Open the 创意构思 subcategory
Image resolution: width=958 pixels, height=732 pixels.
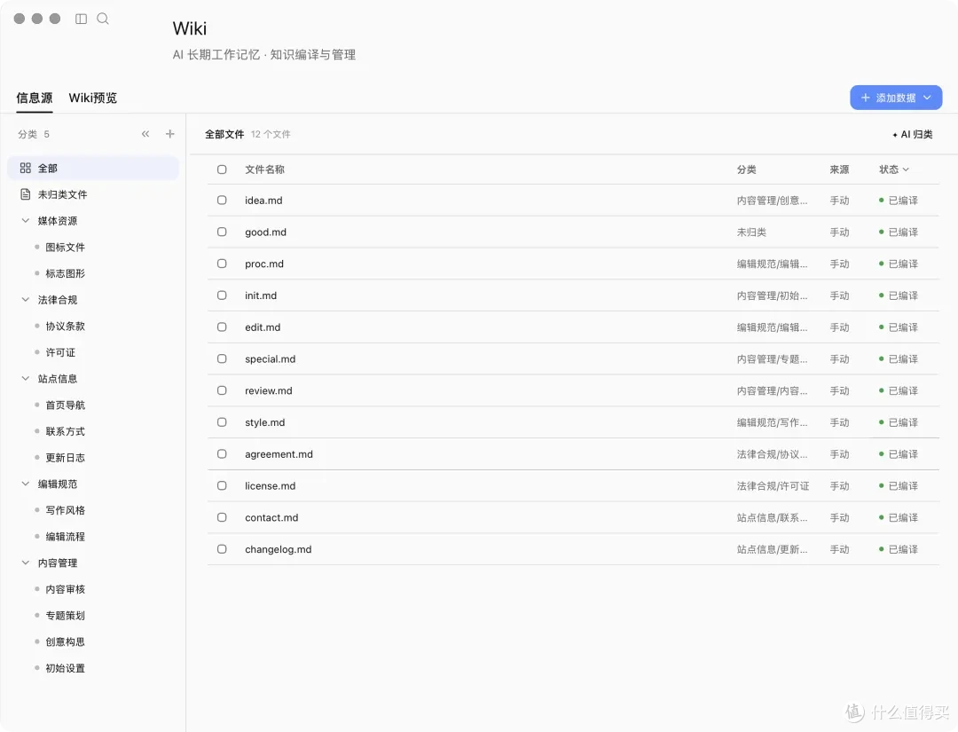tap(66, 641)
